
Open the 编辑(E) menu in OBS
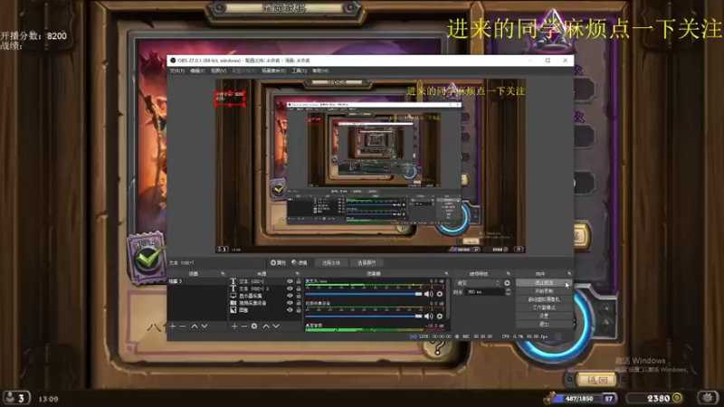coord(197,71)
